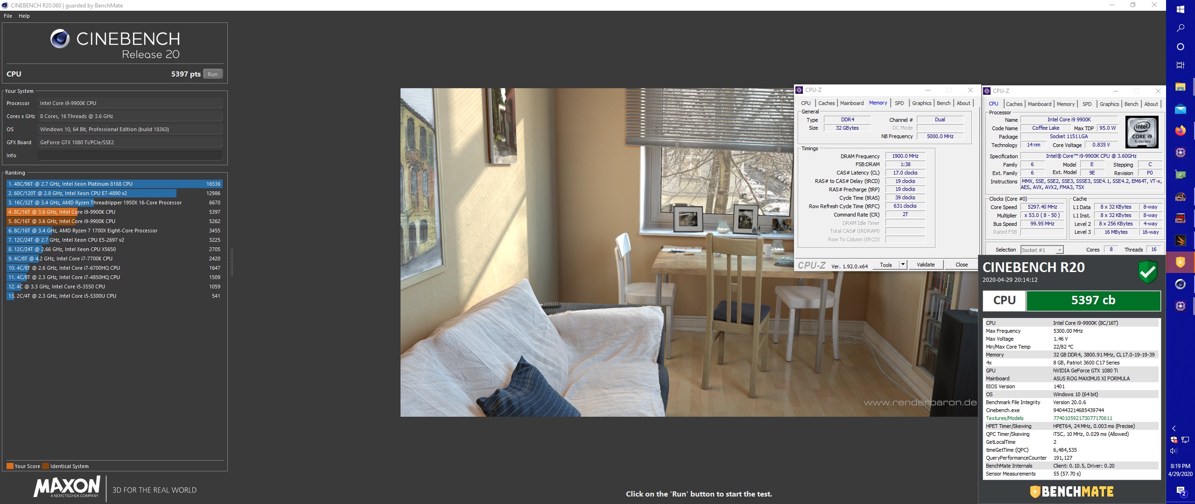Run the CPU benchmark
The width and height of the screenshot is (1195, 504).
[213, 74]
